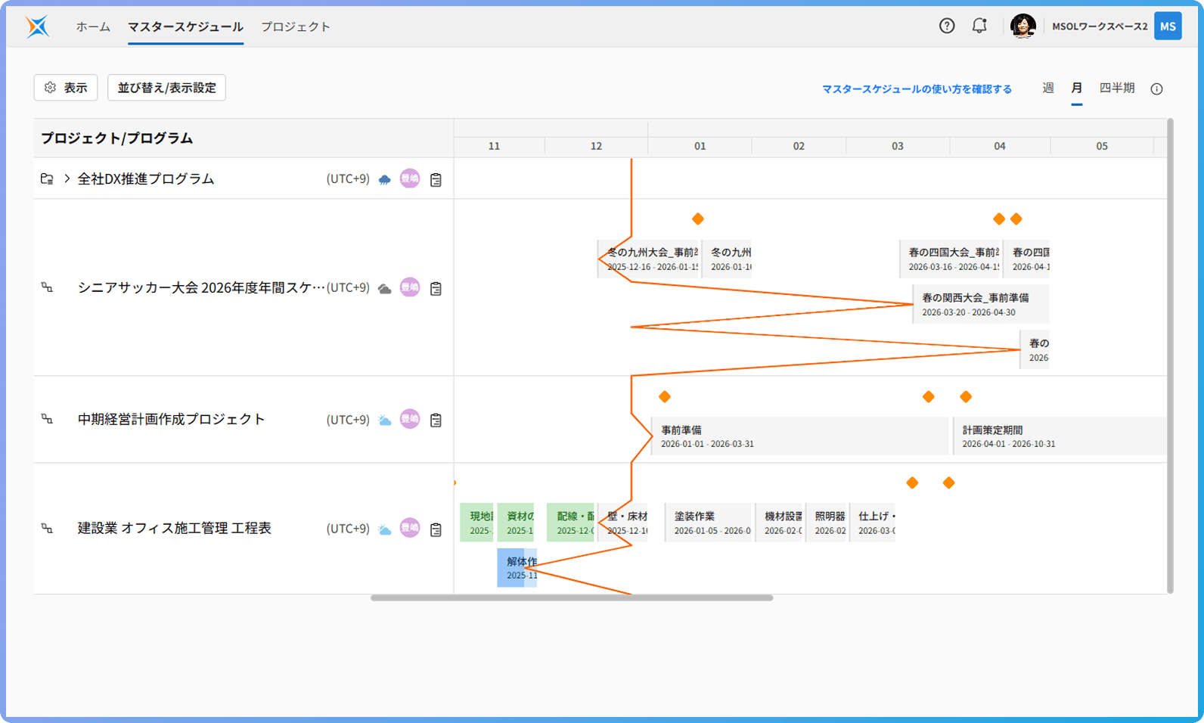Click owner avatar on 建設業 オフィス施工管理 row
The height and width of the screenshot is (723, 1204).
410,528
